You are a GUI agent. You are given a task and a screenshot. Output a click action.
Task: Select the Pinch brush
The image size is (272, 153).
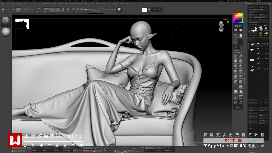241,72
